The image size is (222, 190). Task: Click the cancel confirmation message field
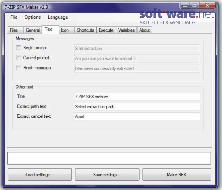tap(137, 59)
